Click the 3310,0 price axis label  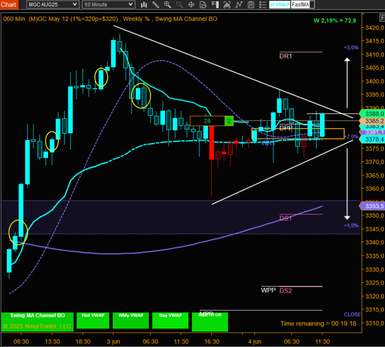click(x=375, y=323)
